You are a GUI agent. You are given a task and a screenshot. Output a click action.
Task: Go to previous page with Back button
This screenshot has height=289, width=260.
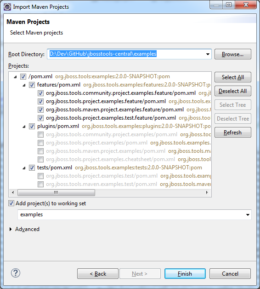click(98, 274)
